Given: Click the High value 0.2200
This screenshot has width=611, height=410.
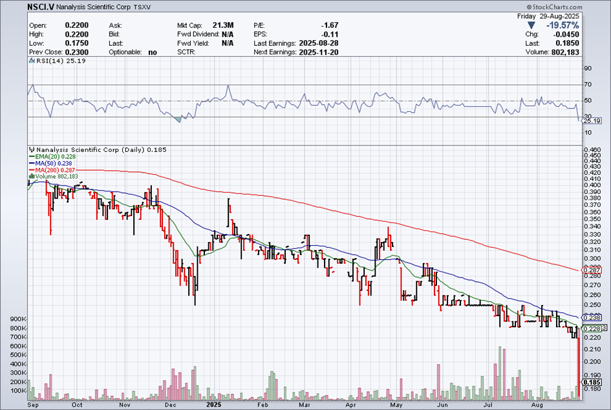Looking at the screenshot, I should click(x=77, y=34).
